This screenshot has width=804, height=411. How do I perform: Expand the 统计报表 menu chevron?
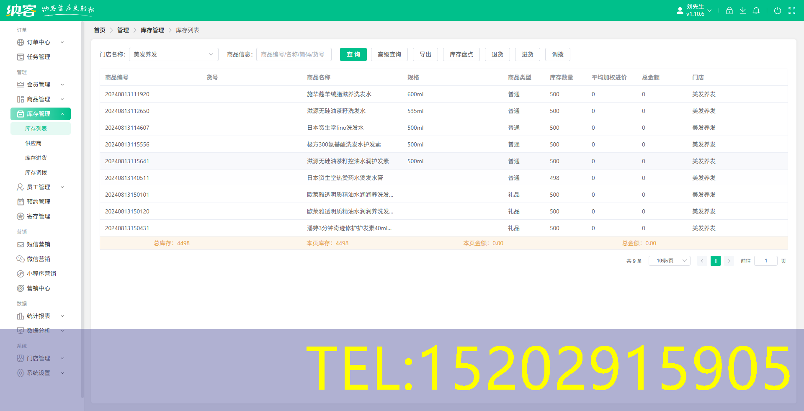(x=62, y=316)
